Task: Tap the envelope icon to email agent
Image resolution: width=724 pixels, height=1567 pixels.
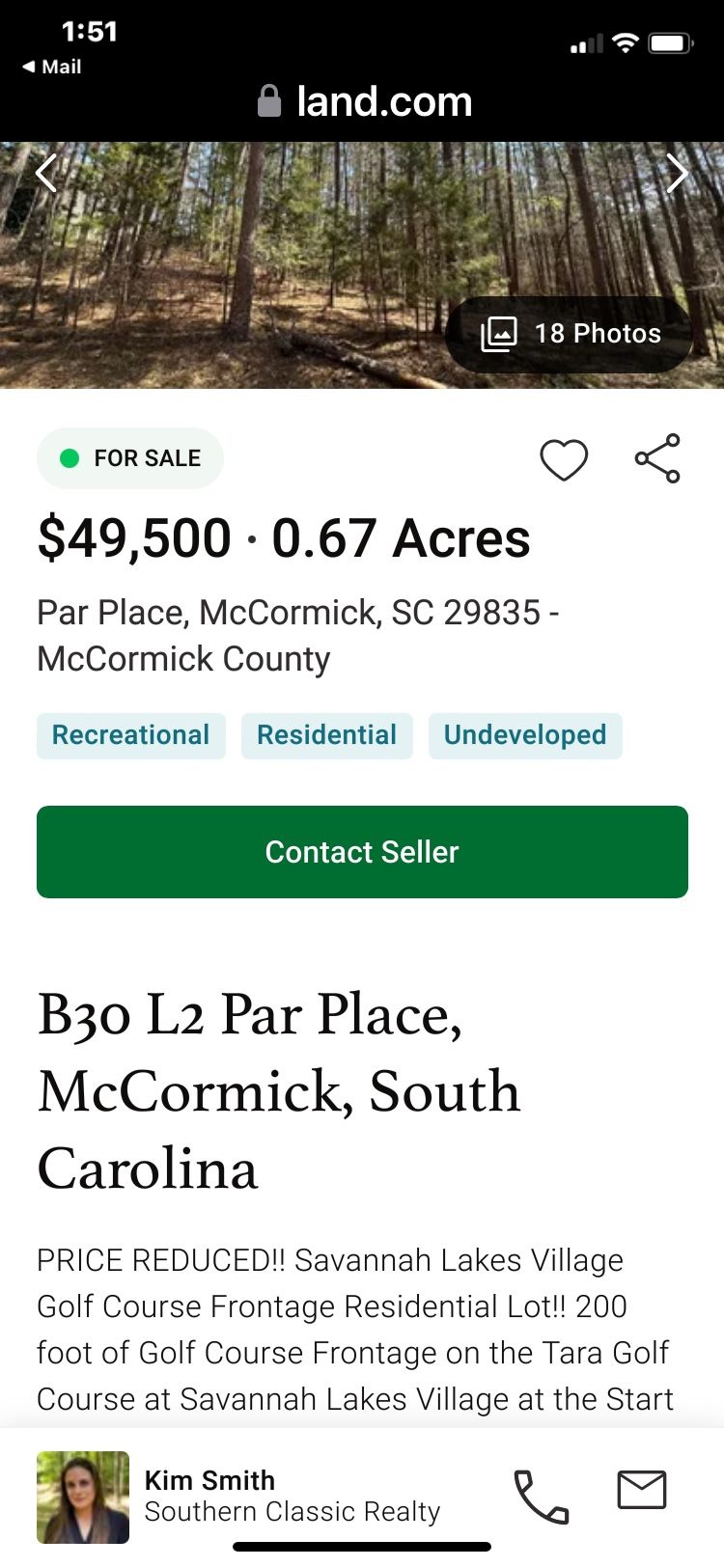Action: tap(642, 1491)
